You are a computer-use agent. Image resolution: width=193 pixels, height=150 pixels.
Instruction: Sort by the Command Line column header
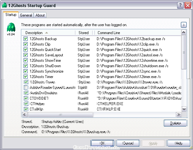(138, 33)
